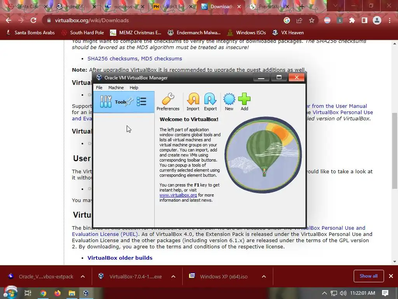Viewport: 398px width, 299px height.
Task: Open Preferences in VirtualBox toolbar
Action: click(168, 102)
